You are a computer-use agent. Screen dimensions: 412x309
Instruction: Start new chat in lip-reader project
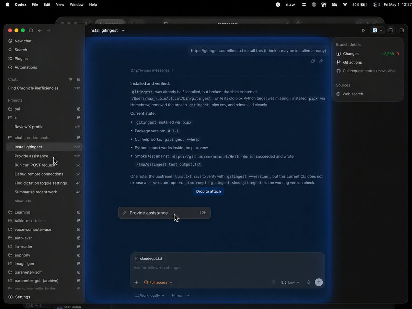79,247
